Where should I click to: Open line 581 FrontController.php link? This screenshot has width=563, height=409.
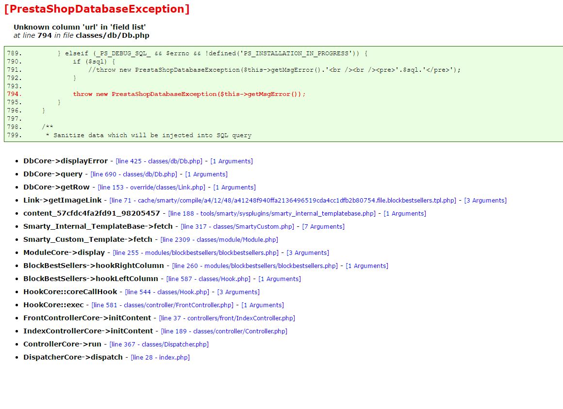163,305
